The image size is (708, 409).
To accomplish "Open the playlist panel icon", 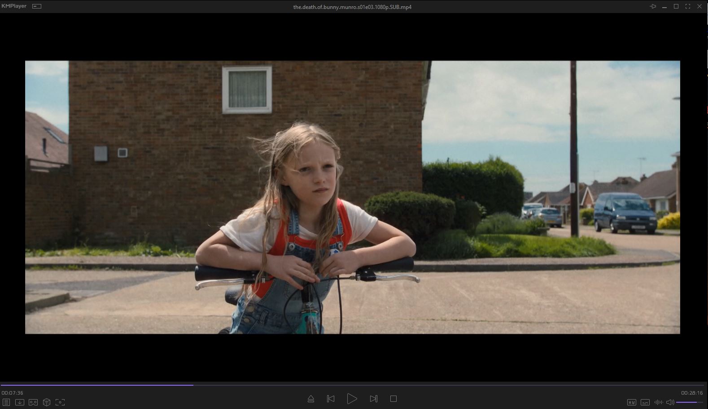I will coord(6,402).
